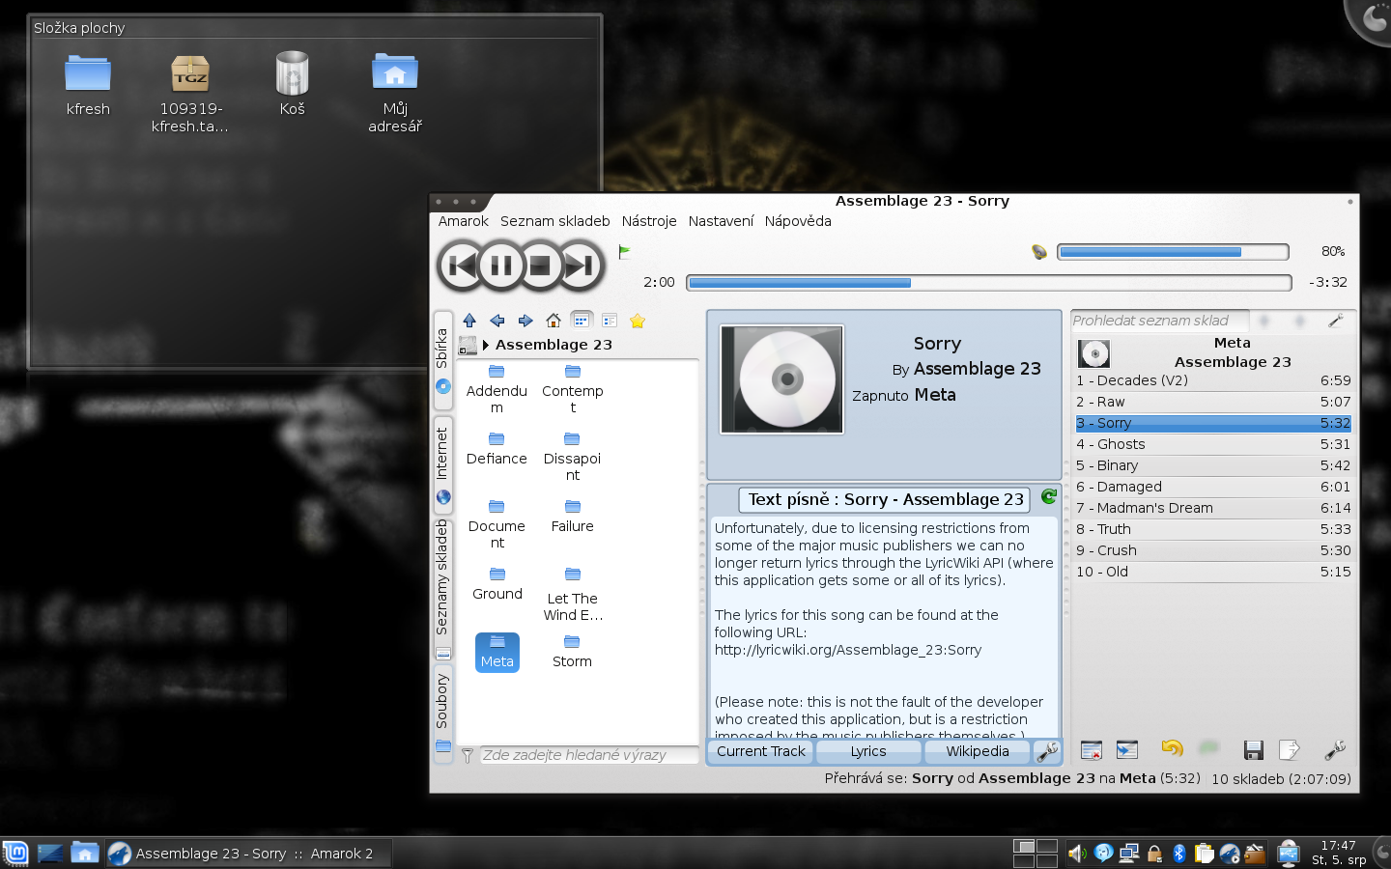The width and height of the screenshot is (1391, 869).
Task: Reload the lyrics with green refresh icon
Action: (x=1049, y=496)
